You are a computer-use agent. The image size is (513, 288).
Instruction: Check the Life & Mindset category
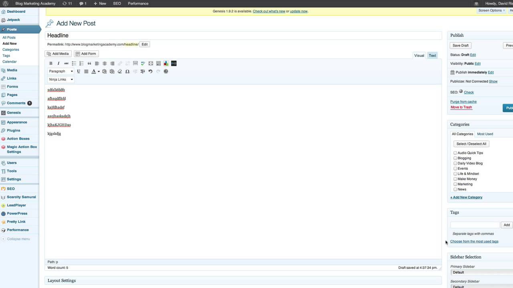coord(455,174)
